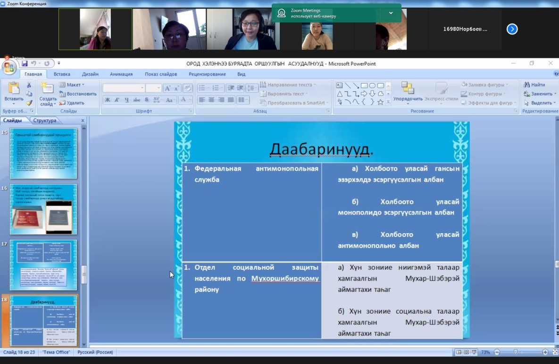The width and height of the screenshot is (559, 364).
Task: Open the Макет layout dropdown
Action: click(72, 85)
